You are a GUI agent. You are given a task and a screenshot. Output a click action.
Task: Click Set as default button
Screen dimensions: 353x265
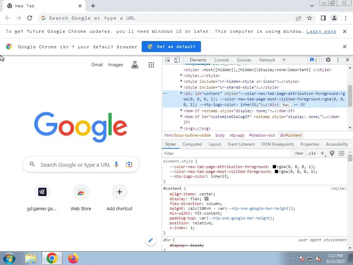point(171,47)
